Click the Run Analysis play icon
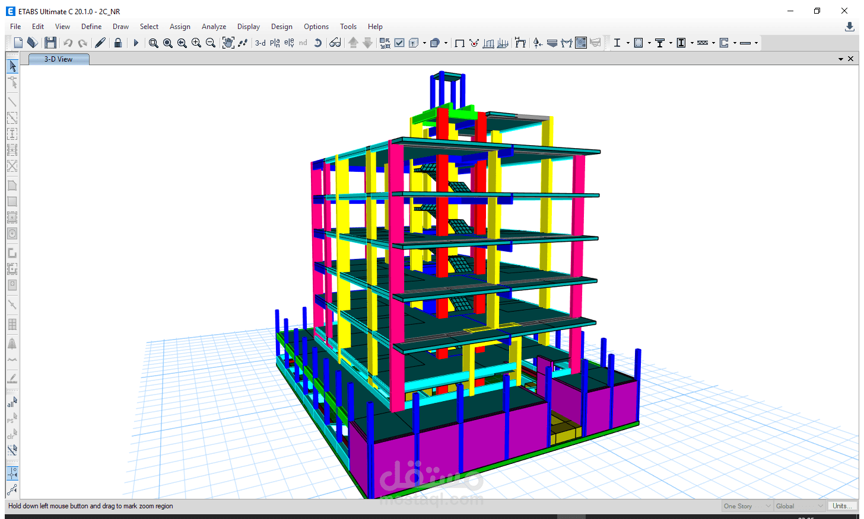 click(x=136, y=43)
